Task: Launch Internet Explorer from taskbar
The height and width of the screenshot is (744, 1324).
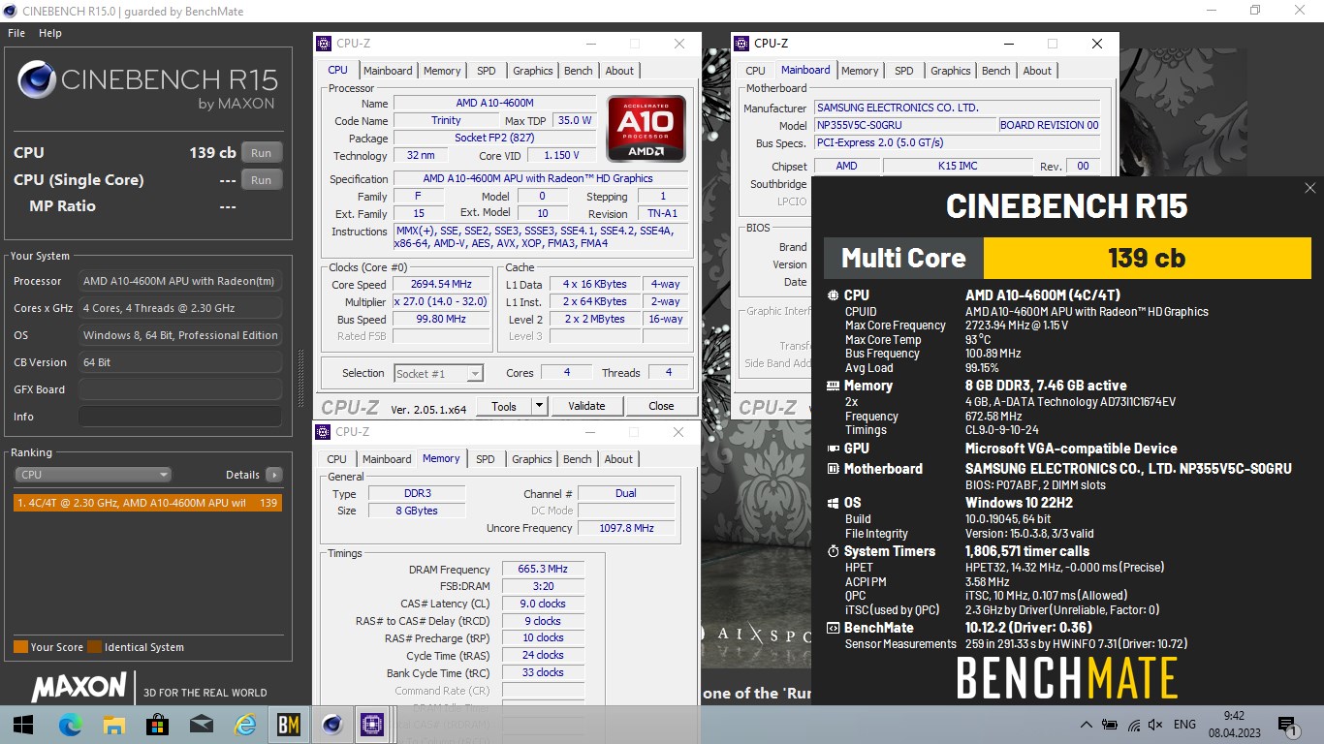Action: (x=245, y=725)
